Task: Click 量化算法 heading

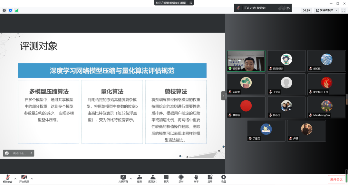Action: pos(112,91)
